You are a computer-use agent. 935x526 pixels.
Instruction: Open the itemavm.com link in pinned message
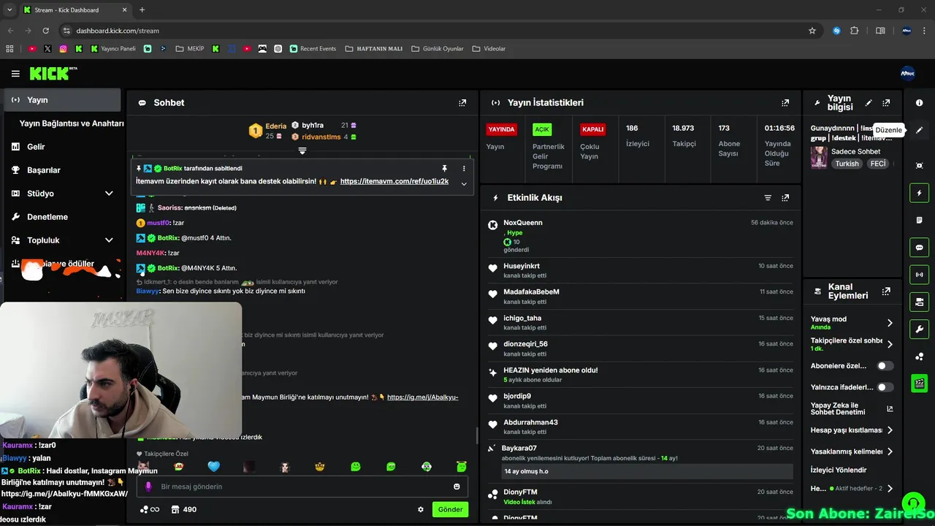[x=394, y=181]
